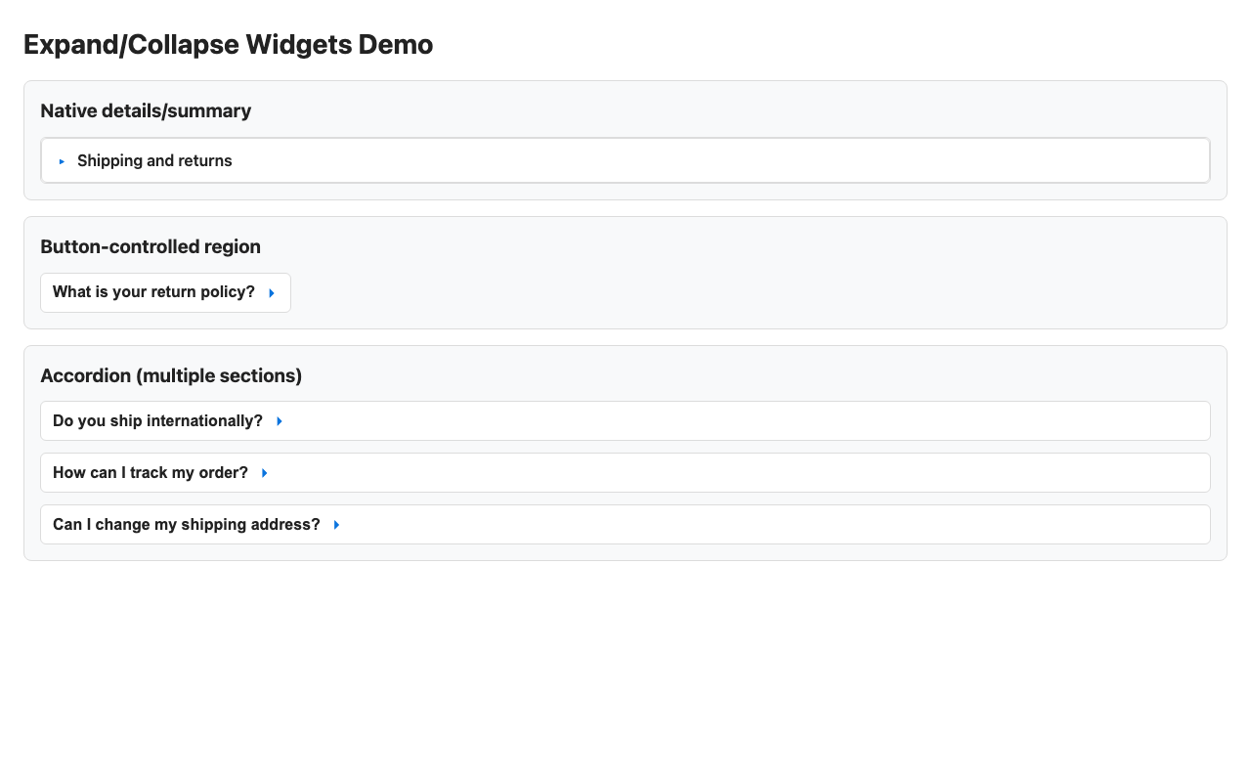Click the arrow beside "Can I change my shipping address?"
The width and height of the screenshot is (1251, 782).
[336, 525]
